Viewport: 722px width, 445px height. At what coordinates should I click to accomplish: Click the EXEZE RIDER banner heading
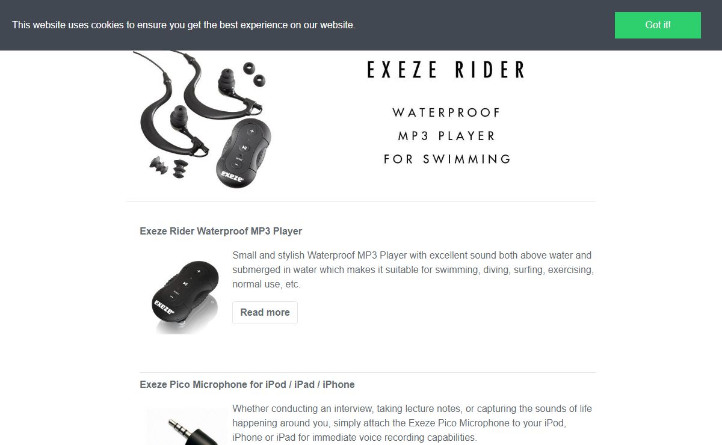446,70
